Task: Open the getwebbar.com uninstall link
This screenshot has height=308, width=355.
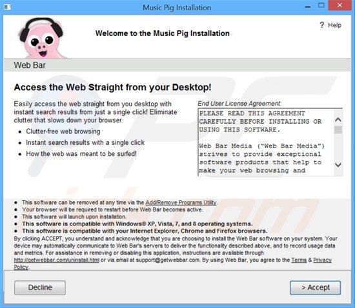Action: click(x=57, y=260)
